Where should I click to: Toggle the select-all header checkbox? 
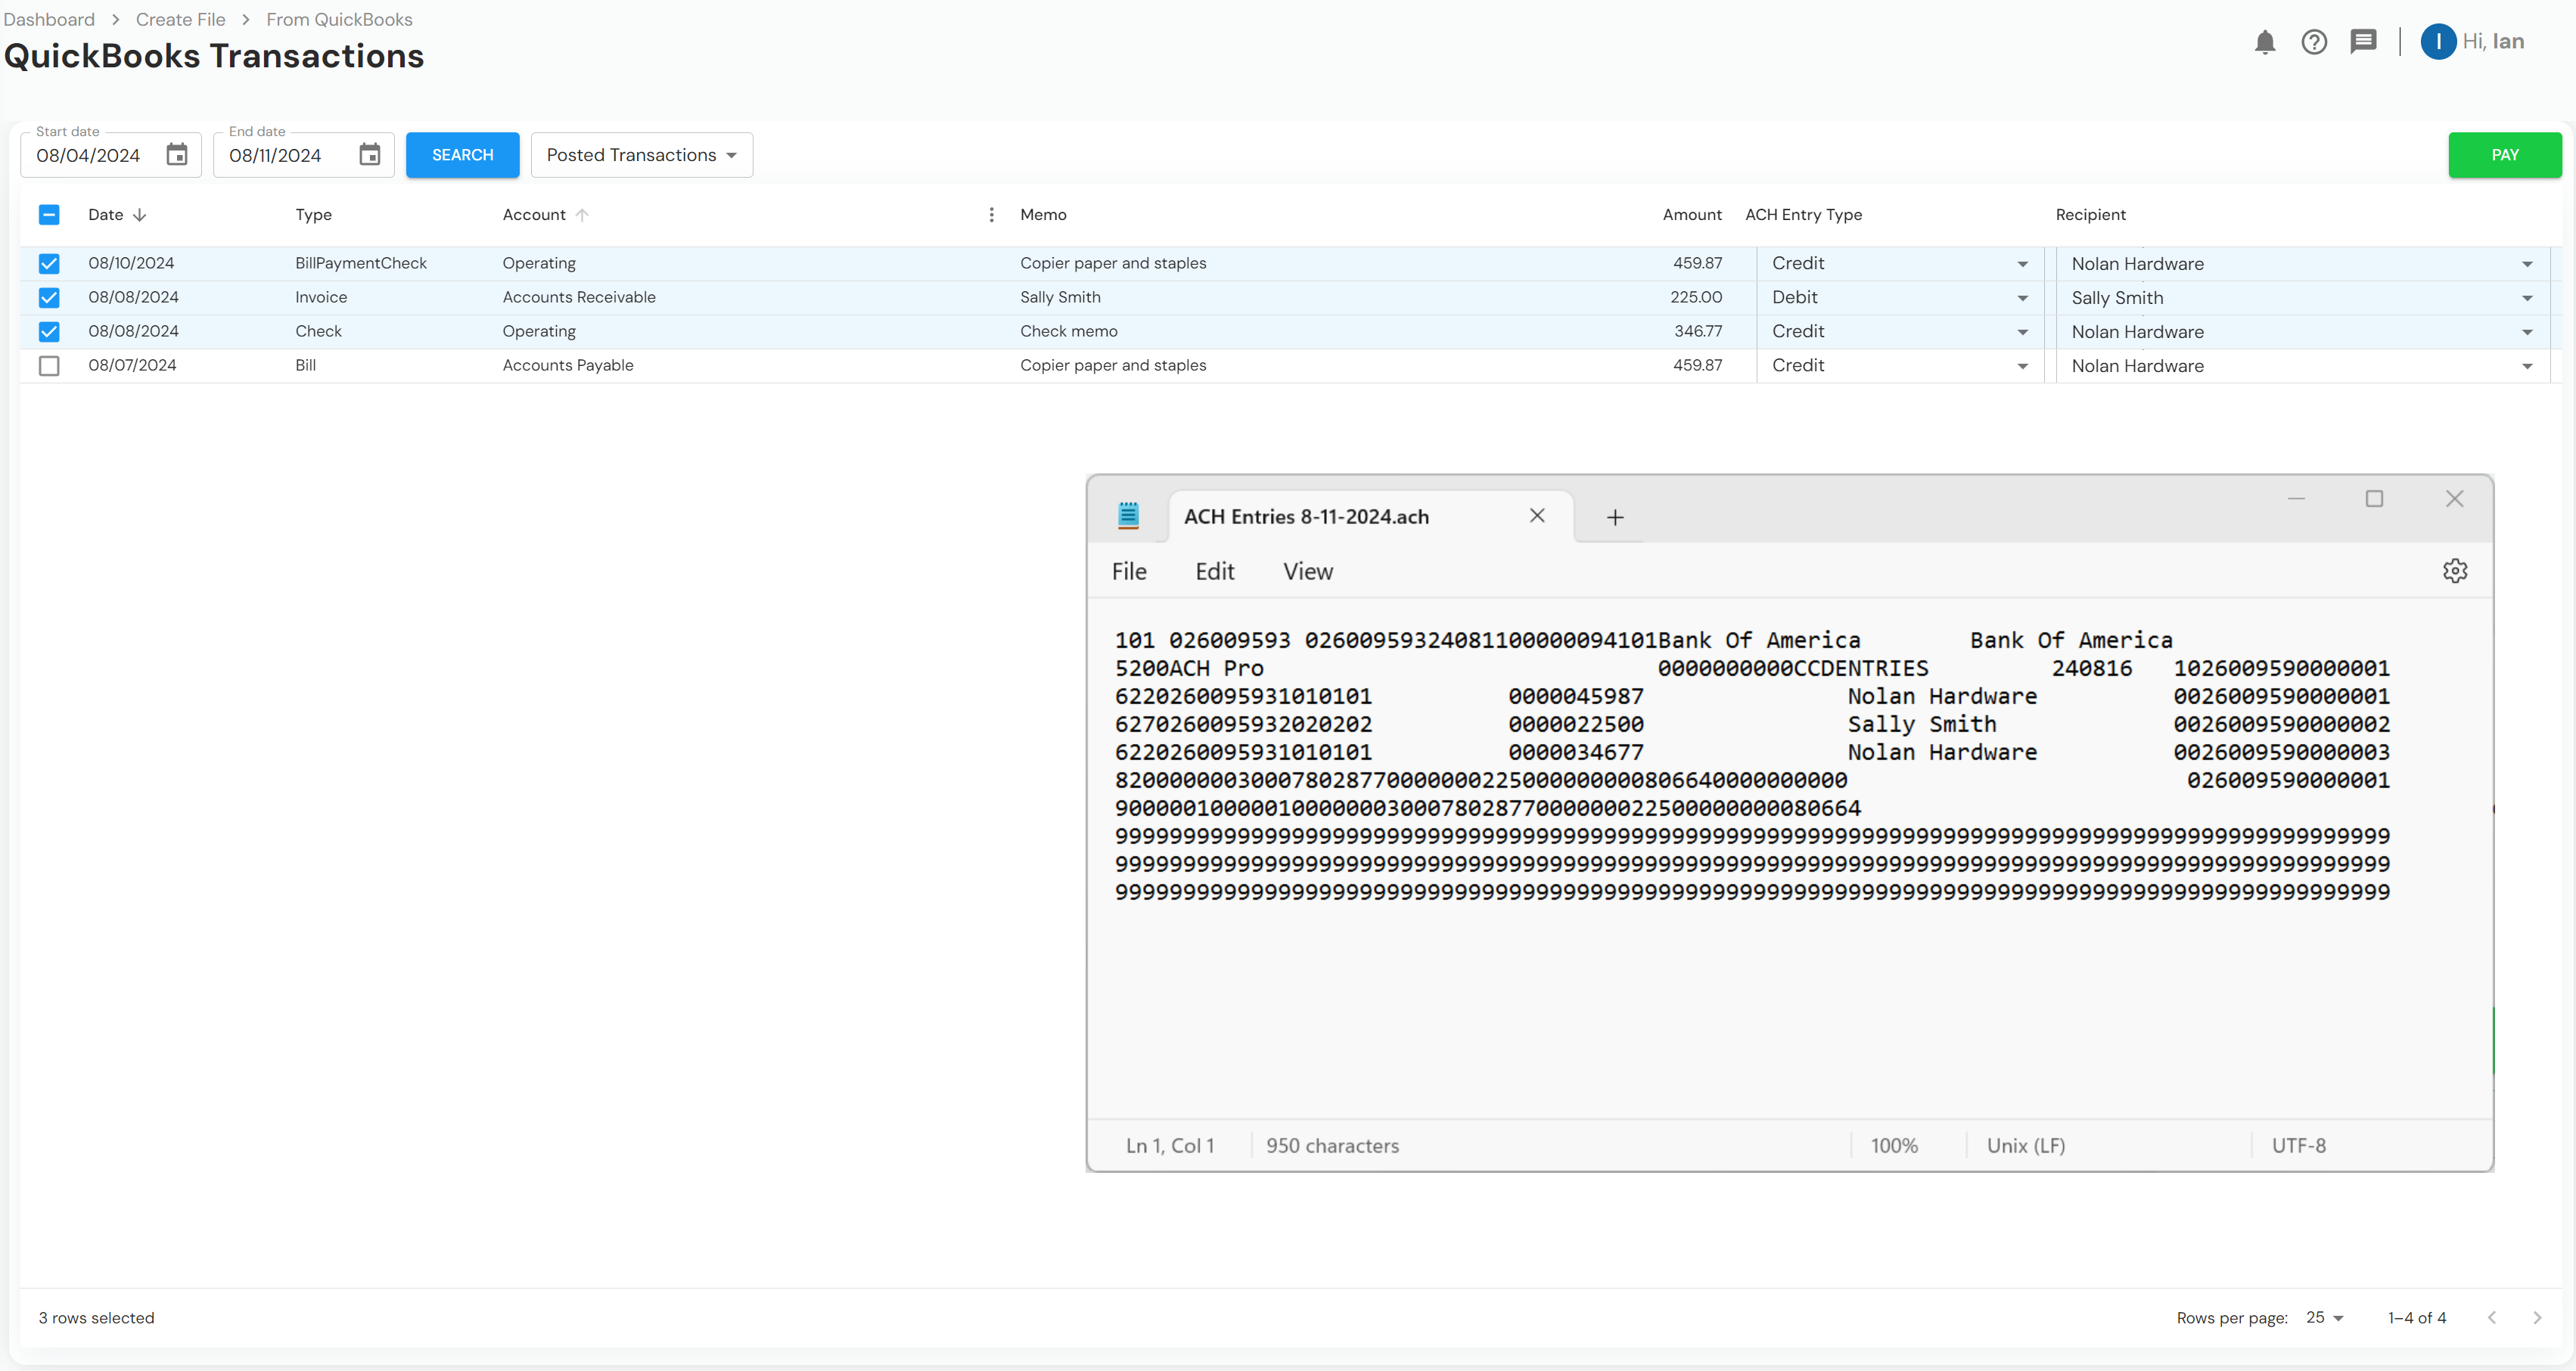[49, 215]
